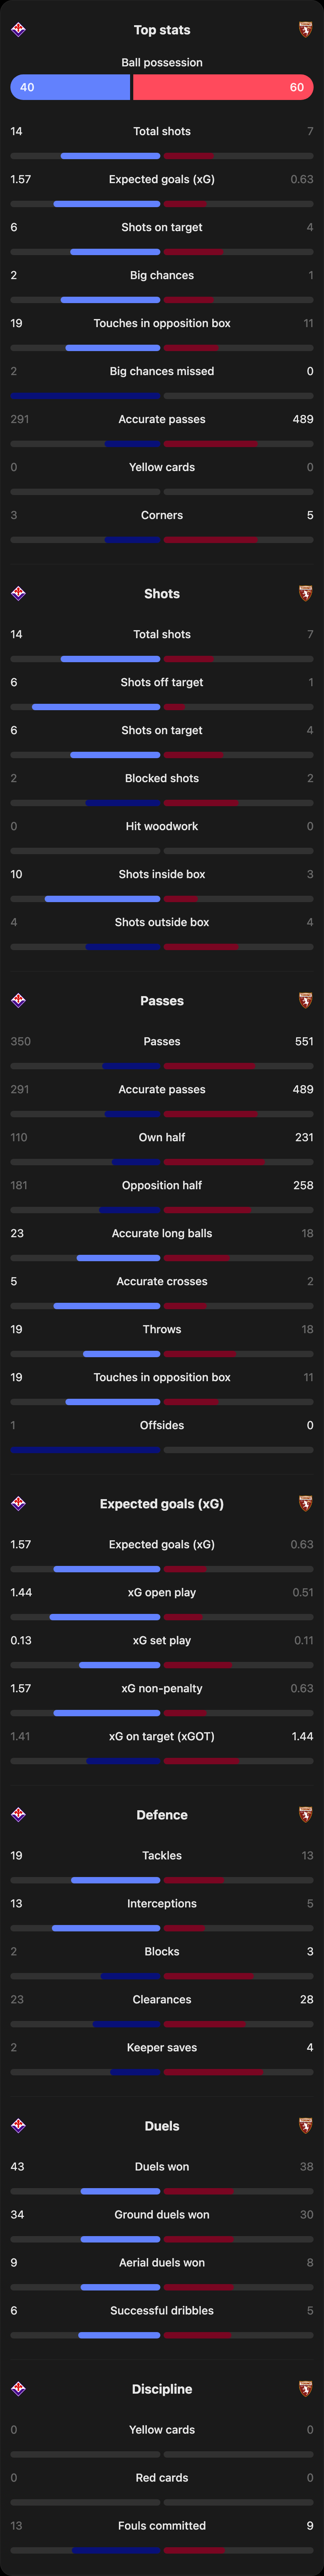Click the blue 40 possession bar segment

coord(70,87)
